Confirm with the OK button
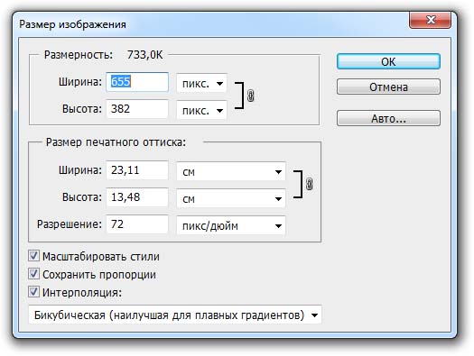 pyautogui.click(x=388, y=61)
